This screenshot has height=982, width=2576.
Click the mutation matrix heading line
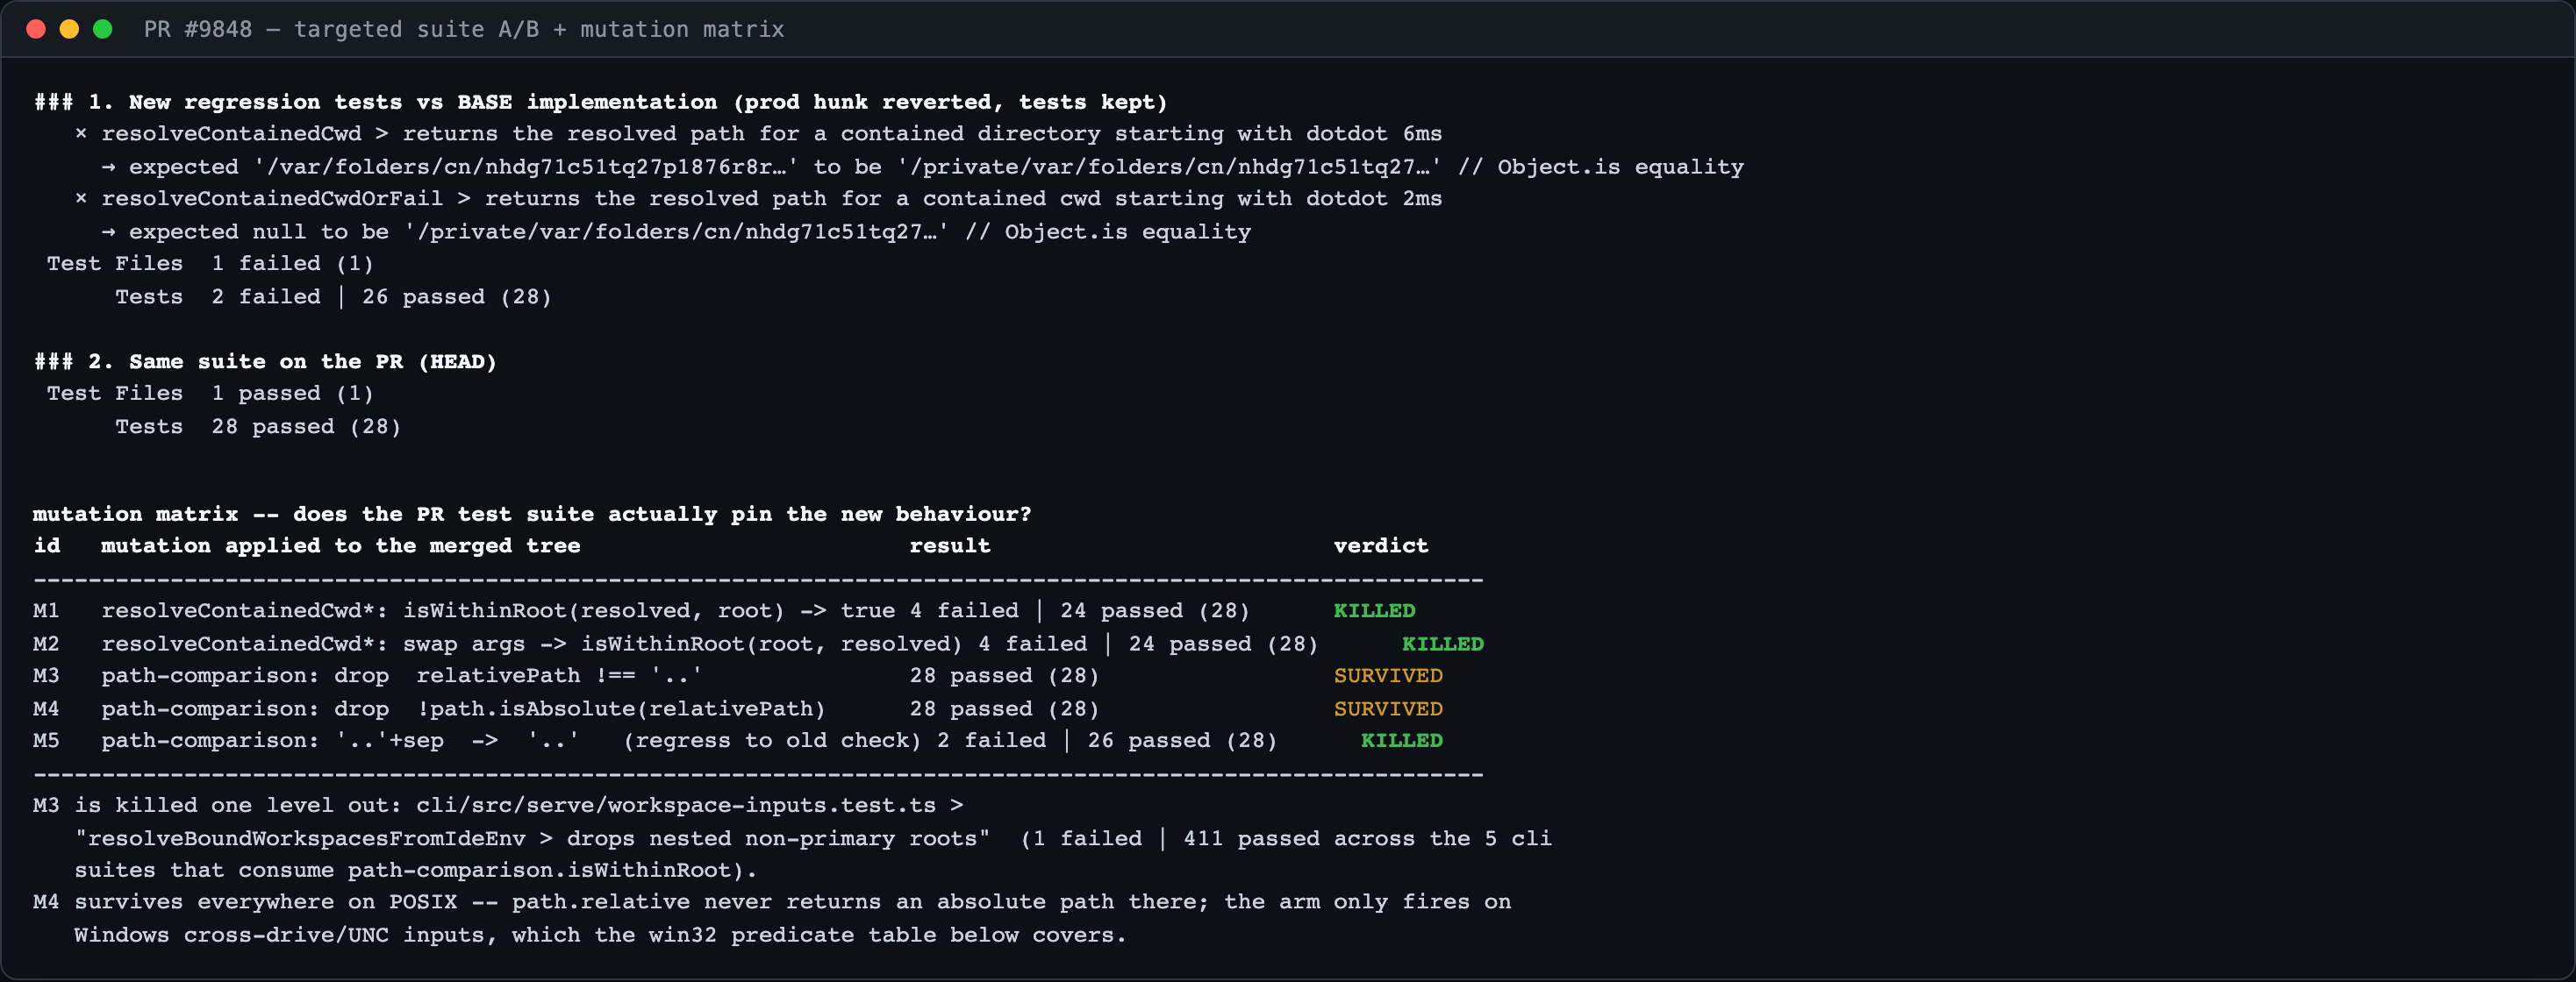click(x=532, y=514)
